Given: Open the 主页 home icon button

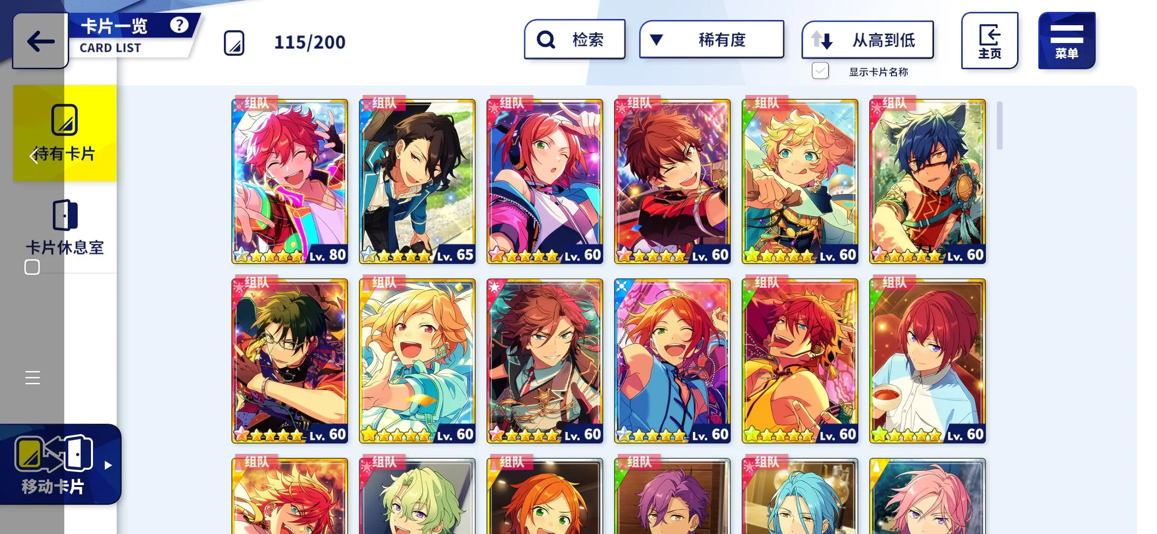Looking at the screenshot, I should tap(989, 41).
